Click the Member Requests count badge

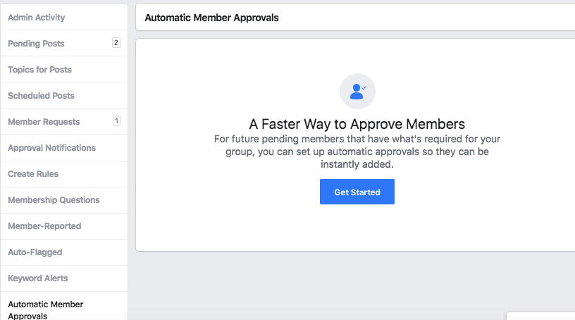point(116,121)
